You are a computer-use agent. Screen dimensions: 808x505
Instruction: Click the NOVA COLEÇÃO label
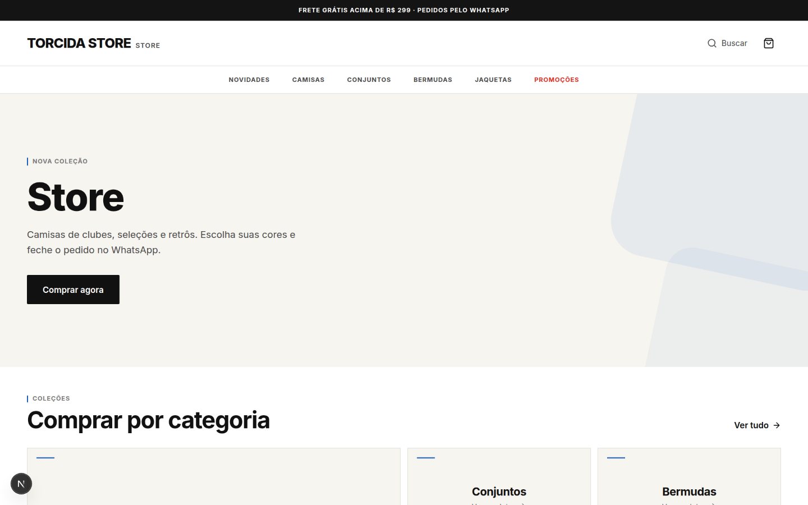point(60,161)
